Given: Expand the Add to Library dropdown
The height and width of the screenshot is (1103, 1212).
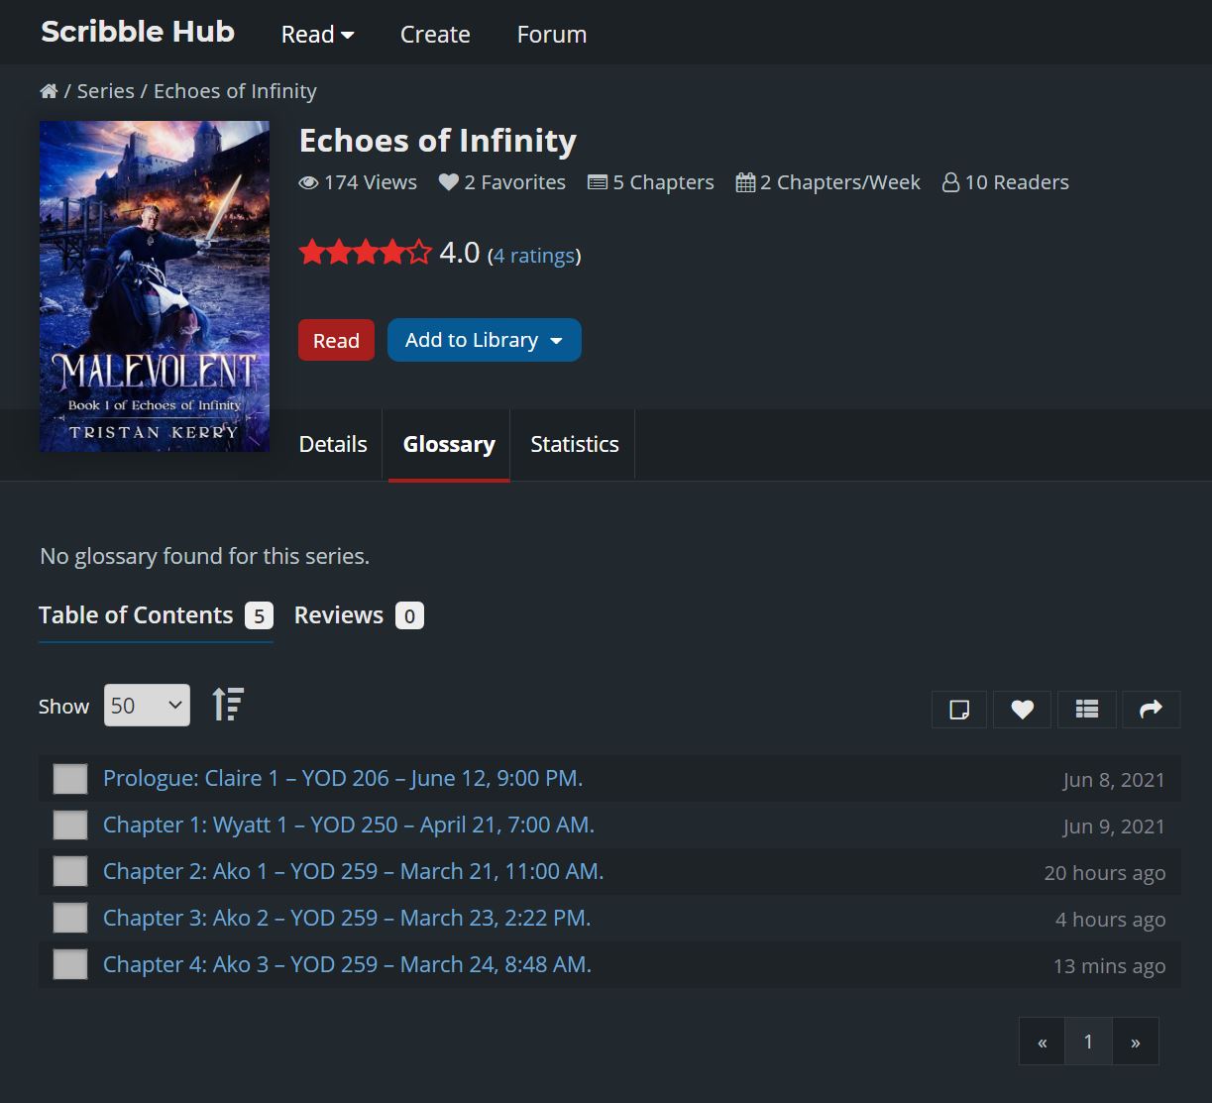Looking at the screenshot, I should click(x=484, y=340).
